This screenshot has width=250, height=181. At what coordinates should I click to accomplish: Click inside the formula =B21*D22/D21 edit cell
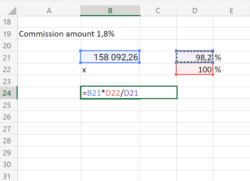pos(129,93)
